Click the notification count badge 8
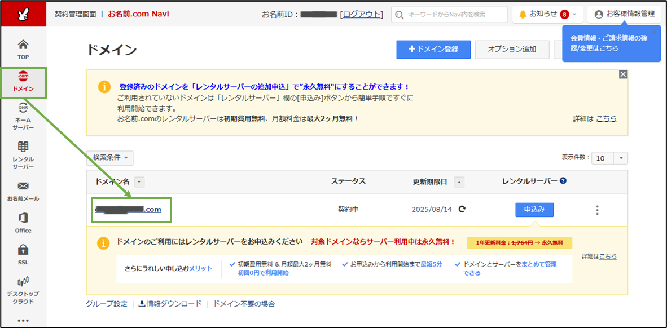This screenshot has width=667, height=328. click(564, 15)
